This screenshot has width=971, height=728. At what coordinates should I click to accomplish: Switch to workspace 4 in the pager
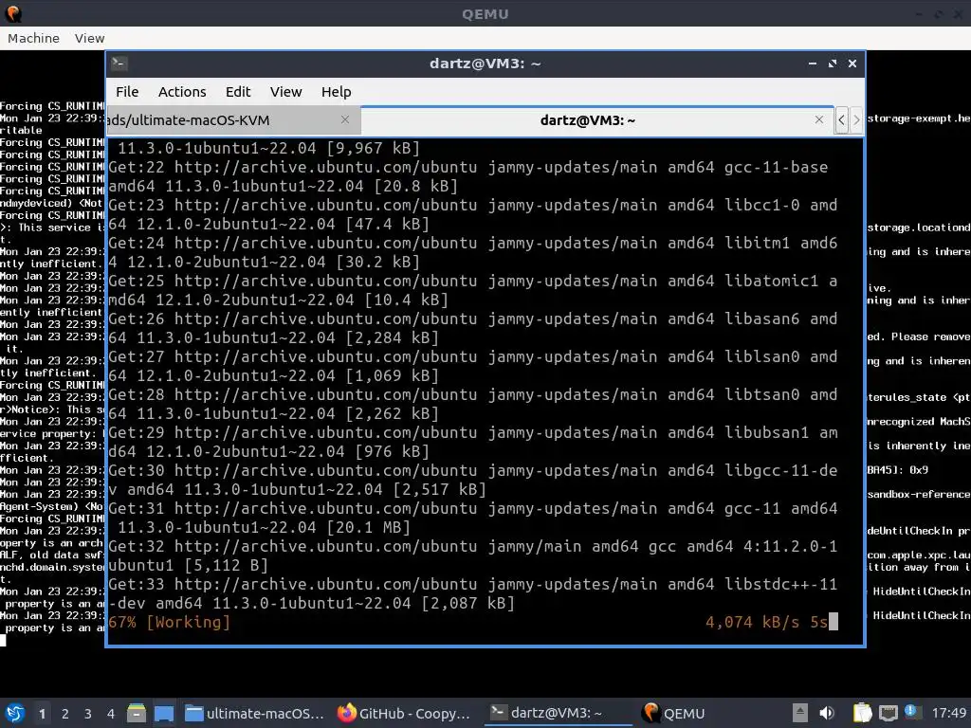point(111,714)
